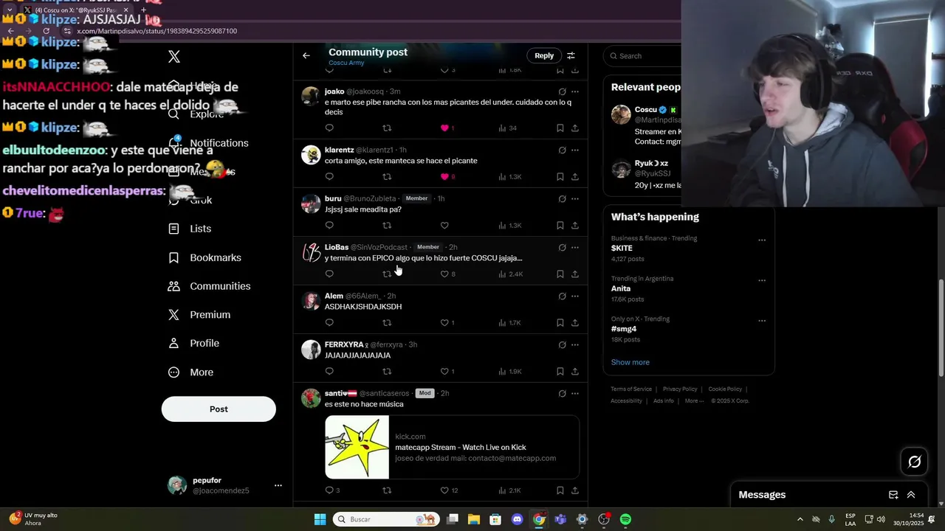
Task: Open Windows Start menu
Action: click(320, 519)
